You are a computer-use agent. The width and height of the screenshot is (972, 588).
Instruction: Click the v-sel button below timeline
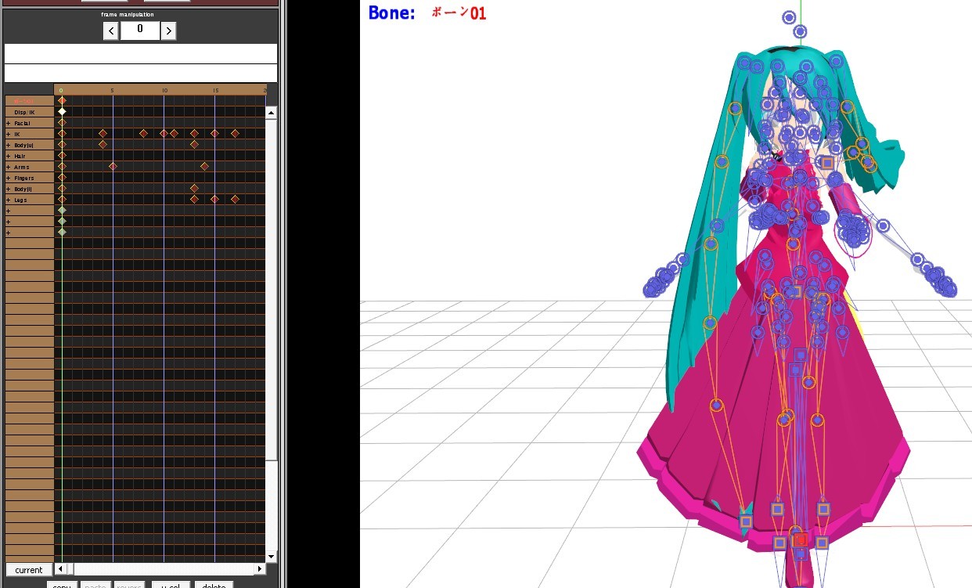[x=171, y=585]
